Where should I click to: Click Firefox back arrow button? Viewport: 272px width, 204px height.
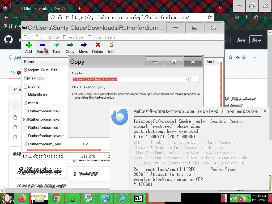(x=6, y=17)
